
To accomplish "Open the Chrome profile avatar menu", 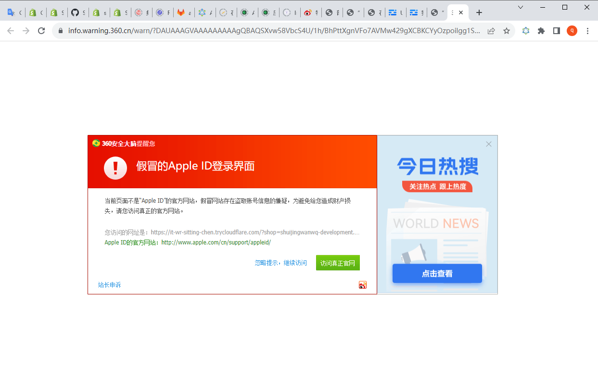I will [x=572, y=31].
